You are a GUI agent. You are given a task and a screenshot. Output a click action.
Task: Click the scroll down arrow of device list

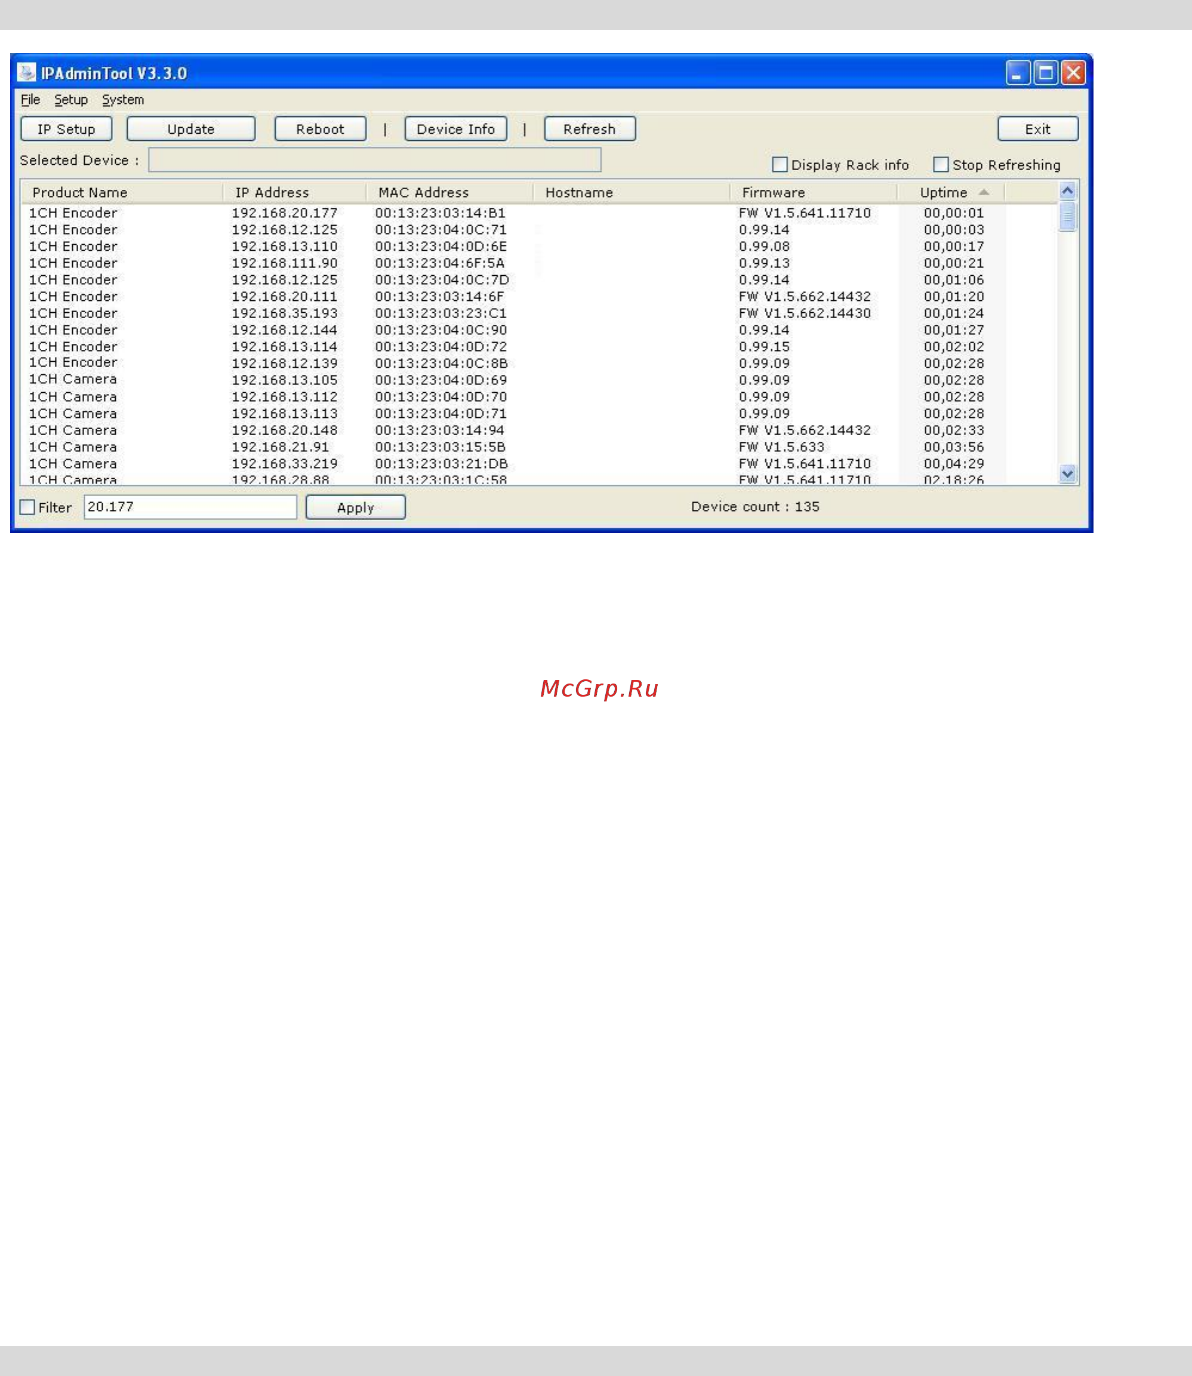[x=1068, y=474]
